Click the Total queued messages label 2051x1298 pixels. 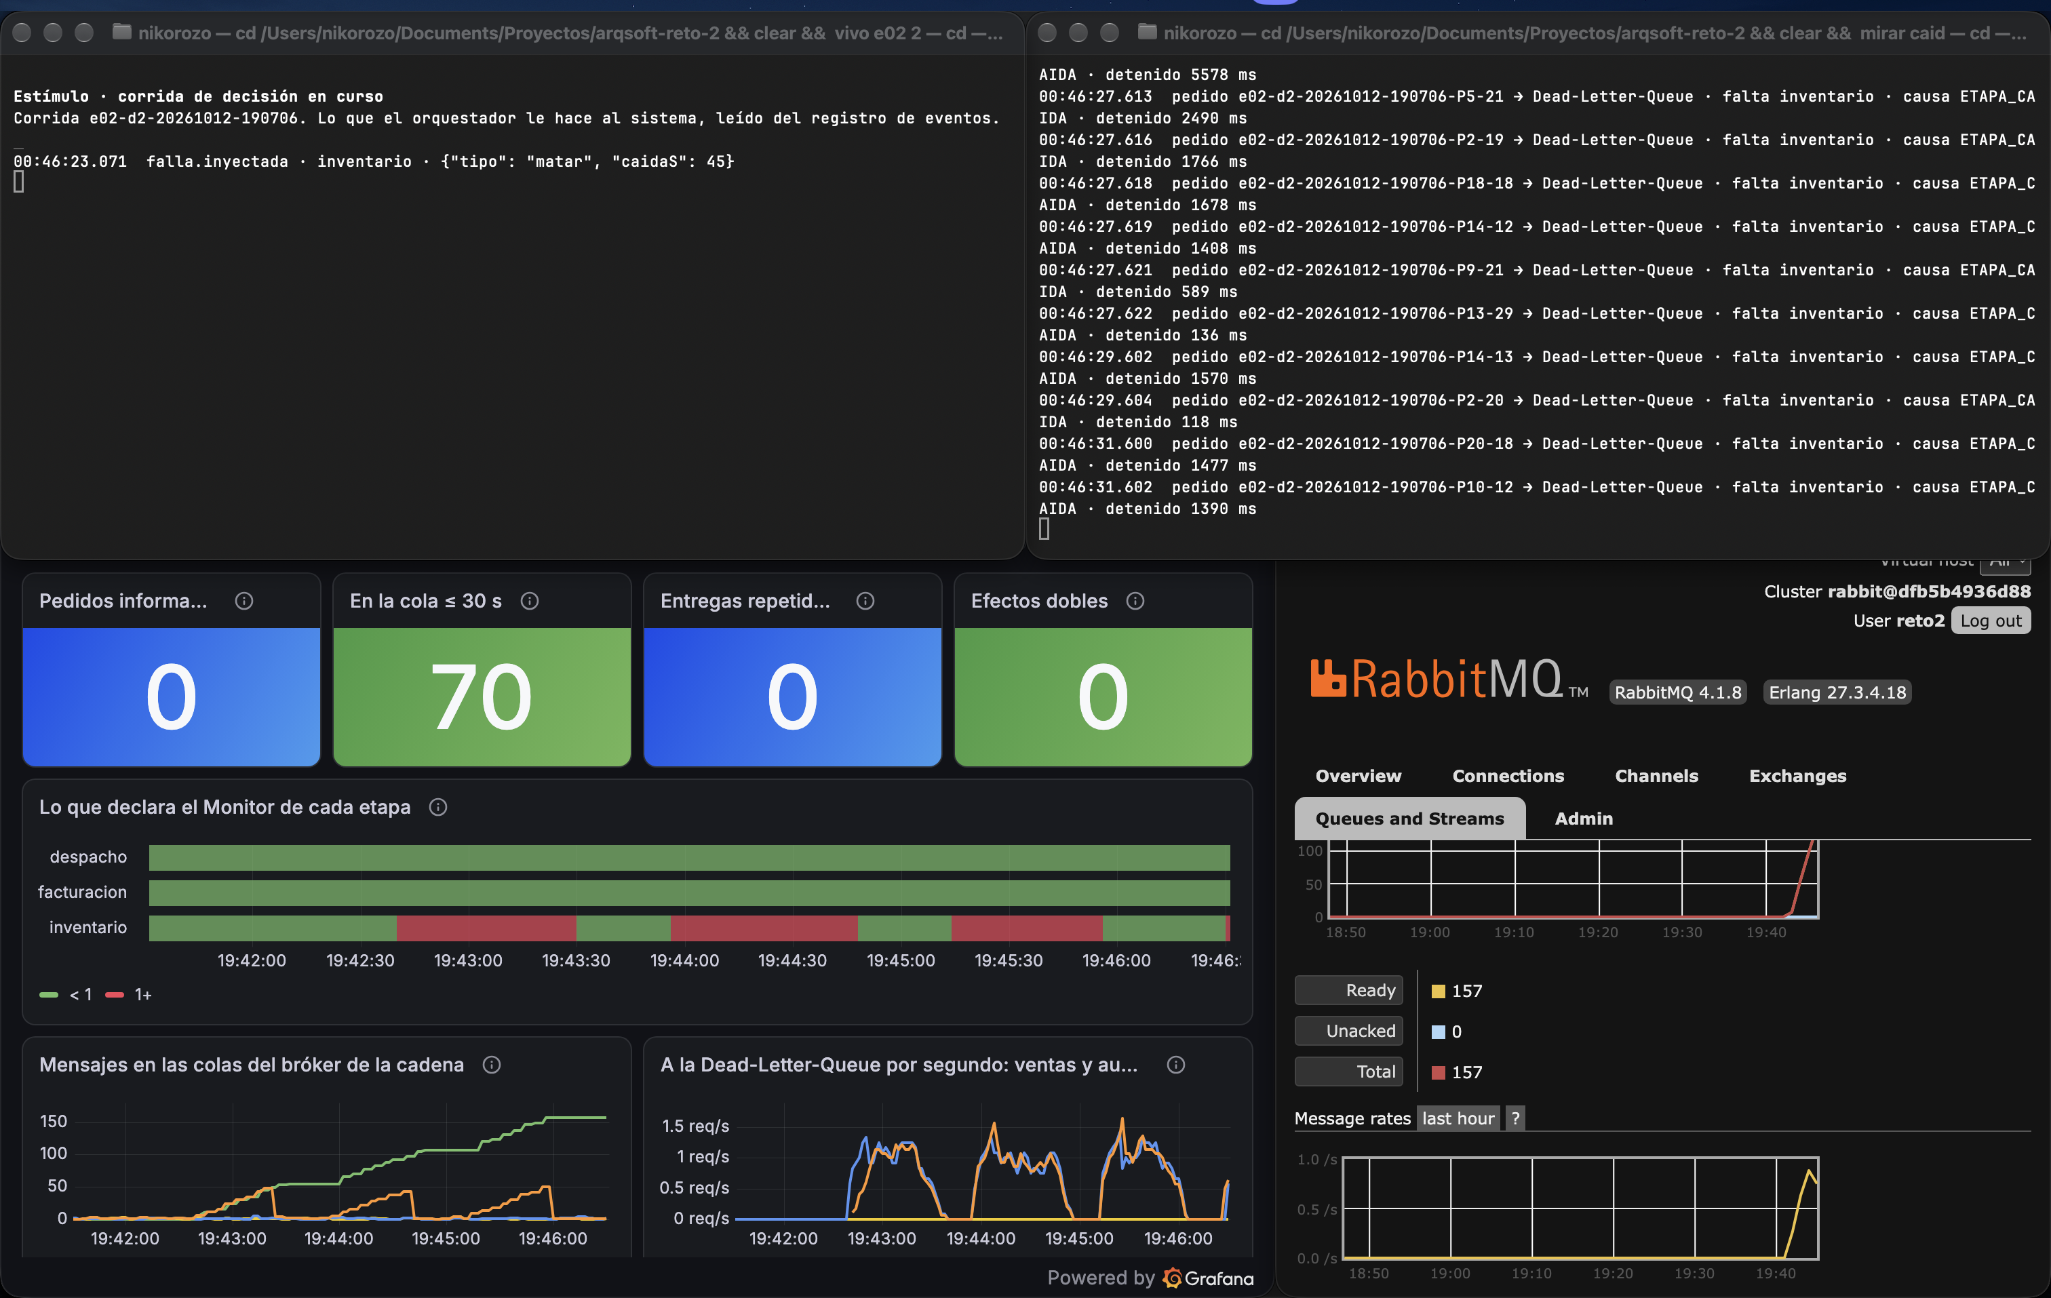[x=1349, y=1071]
